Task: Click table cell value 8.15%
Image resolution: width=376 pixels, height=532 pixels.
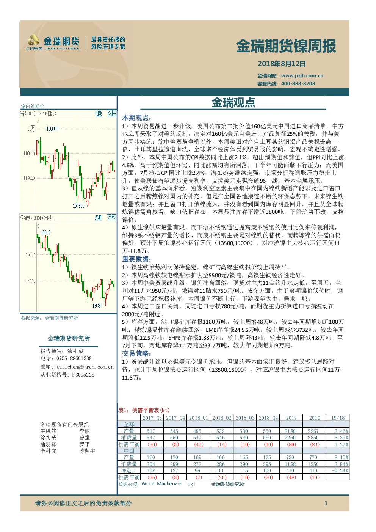Action: tap(342, 457)
